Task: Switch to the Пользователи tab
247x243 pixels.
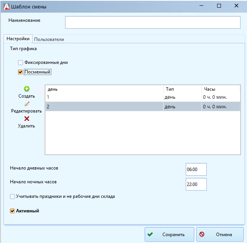Action: point(49,39)
